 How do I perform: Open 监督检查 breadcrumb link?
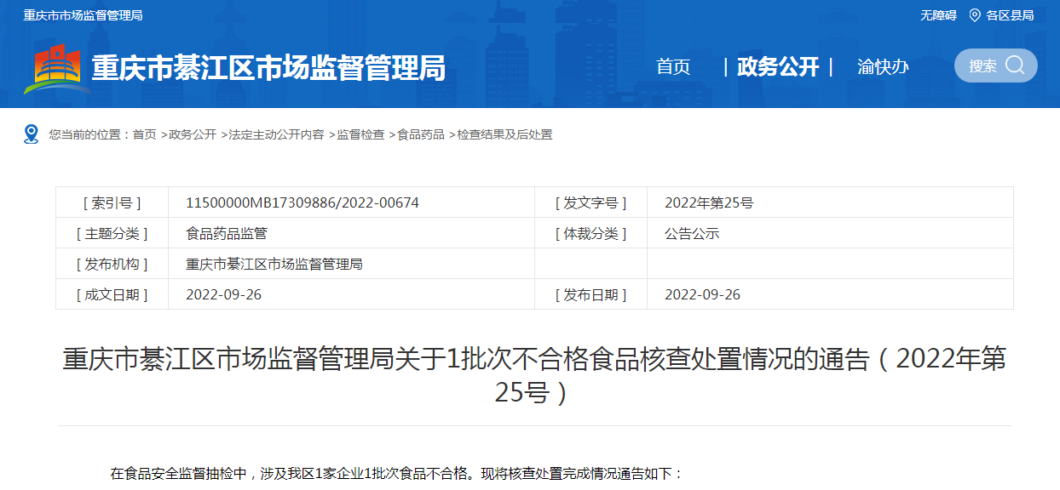click(360, 134)
